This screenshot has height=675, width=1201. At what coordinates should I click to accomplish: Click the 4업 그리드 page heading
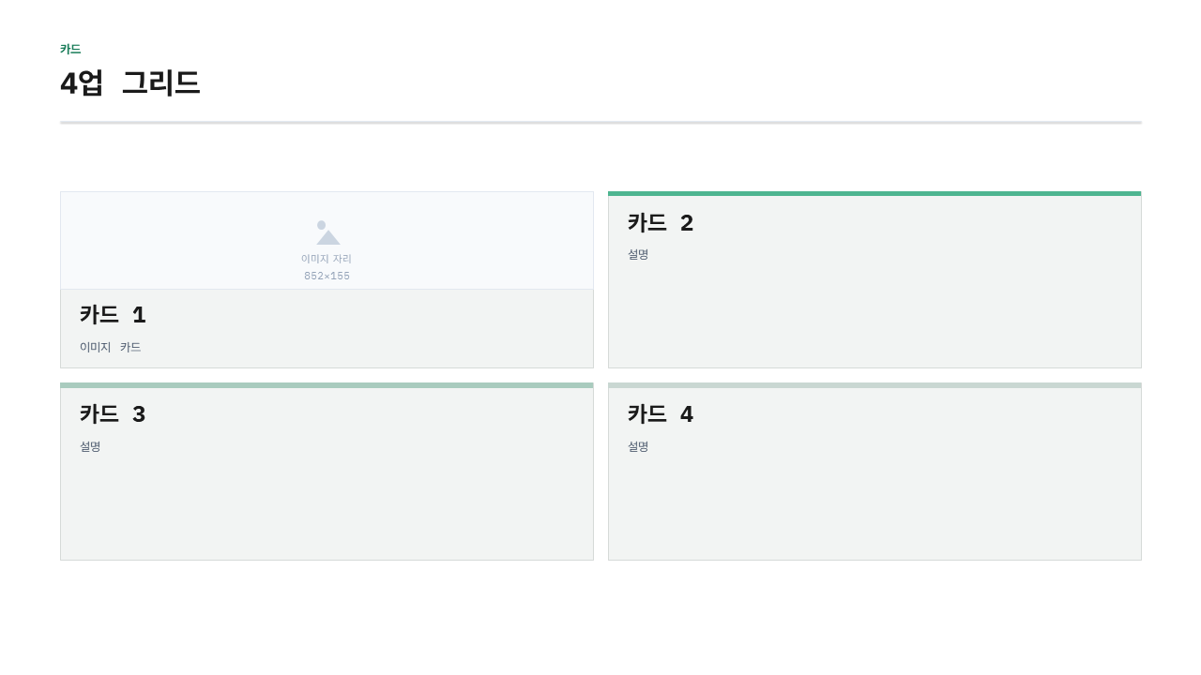coord(130,82)
